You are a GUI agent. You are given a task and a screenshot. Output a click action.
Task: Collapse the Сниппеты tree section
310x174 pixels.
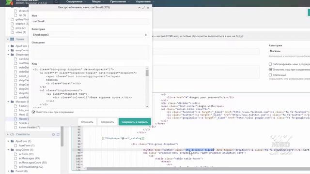pos(8,134)
